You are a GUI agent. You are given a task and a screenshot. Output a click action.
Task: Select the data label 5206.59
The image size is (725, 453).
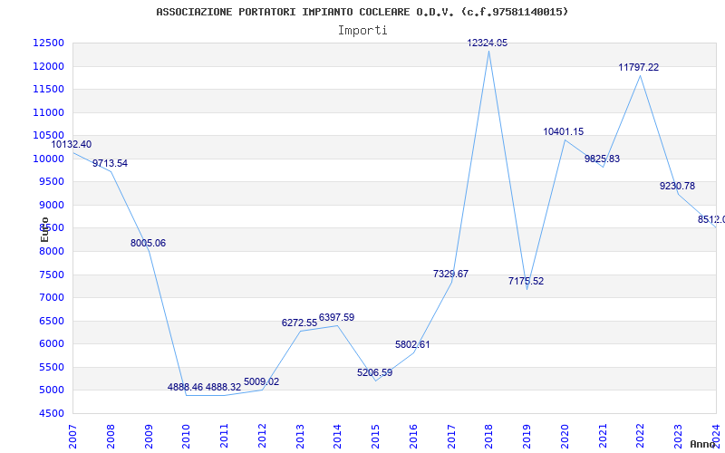(374, 372)
